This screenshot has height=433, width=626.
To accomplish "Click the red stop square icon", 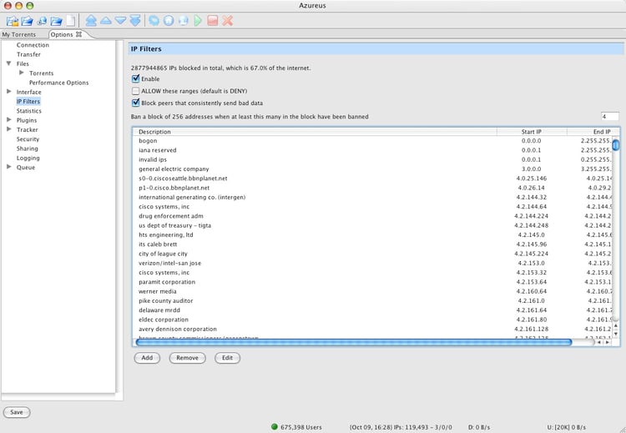I will pos(213,20).
